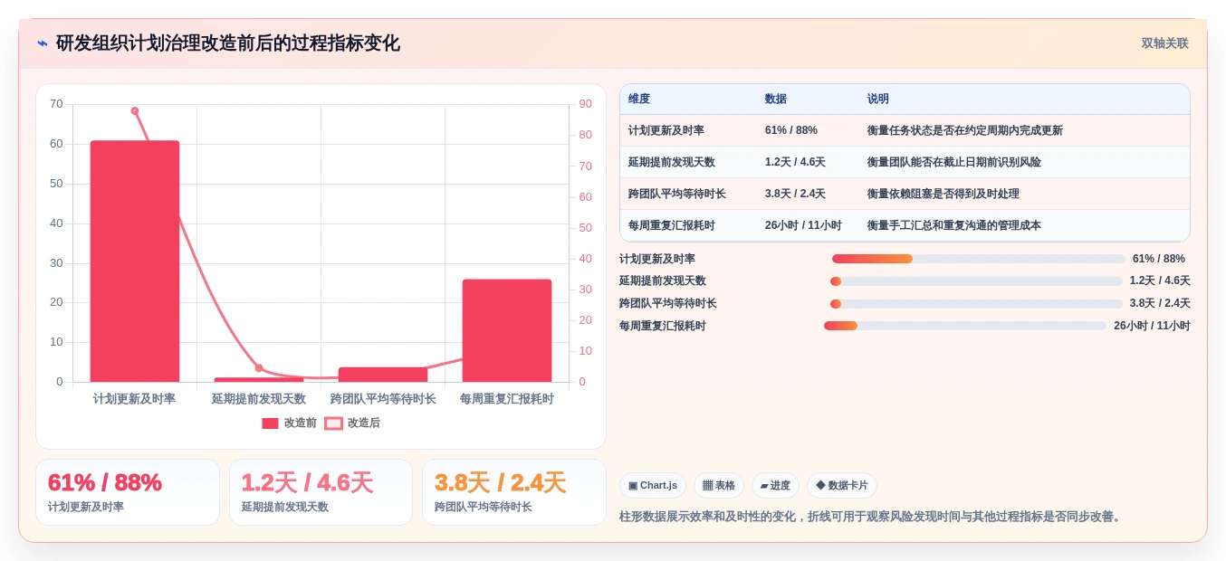This screenshot has width=1226, height=561.
Task: Click table value 3.8天 / 2.4天
Action: pos(795,194)
